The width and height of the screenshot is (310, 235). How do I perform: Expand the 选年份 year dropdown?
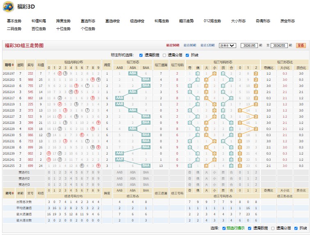click(x=227, y=46)
